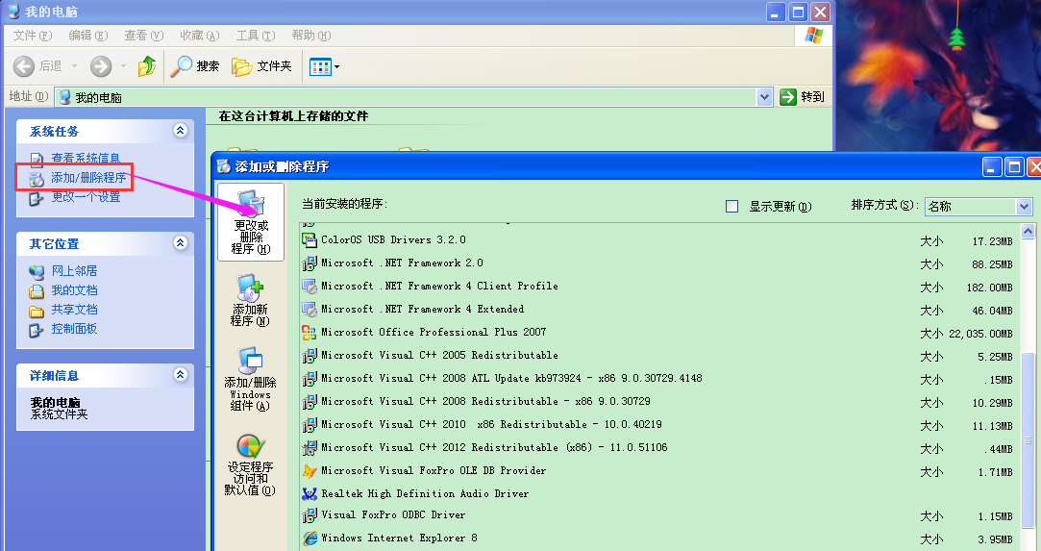Click the 我的电脑 title bar icon
1041x551 pixels.
(x=12, y=12)
